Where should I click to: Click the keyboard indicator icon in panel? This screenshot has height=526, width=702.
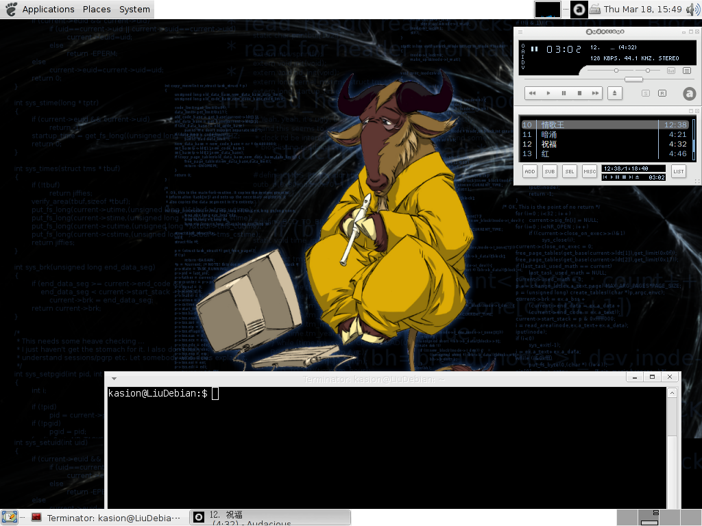coord(594,9)
